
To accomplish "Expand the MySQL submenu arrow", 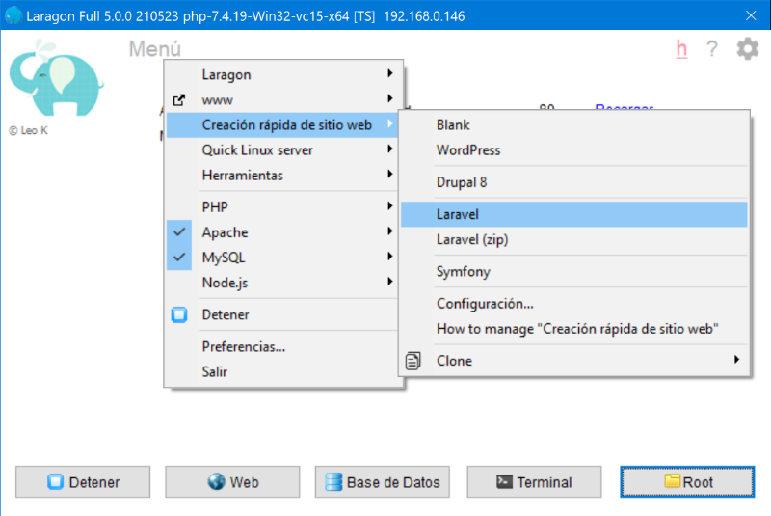I will click(x=390, y=257).
